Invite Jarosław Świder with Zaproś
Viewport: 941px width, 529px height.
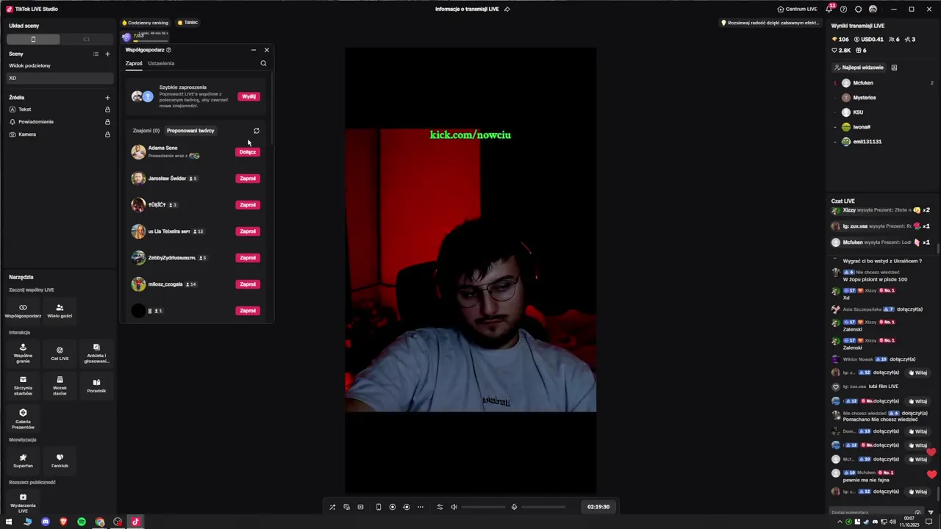[x=248, y=179]
